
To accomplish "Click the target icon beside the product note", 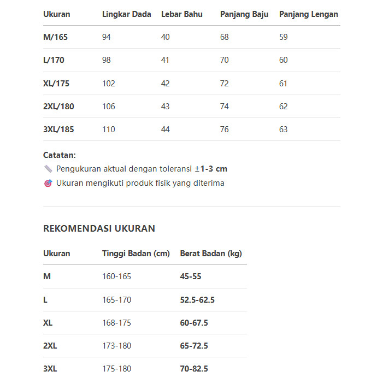I will point(48,183).
